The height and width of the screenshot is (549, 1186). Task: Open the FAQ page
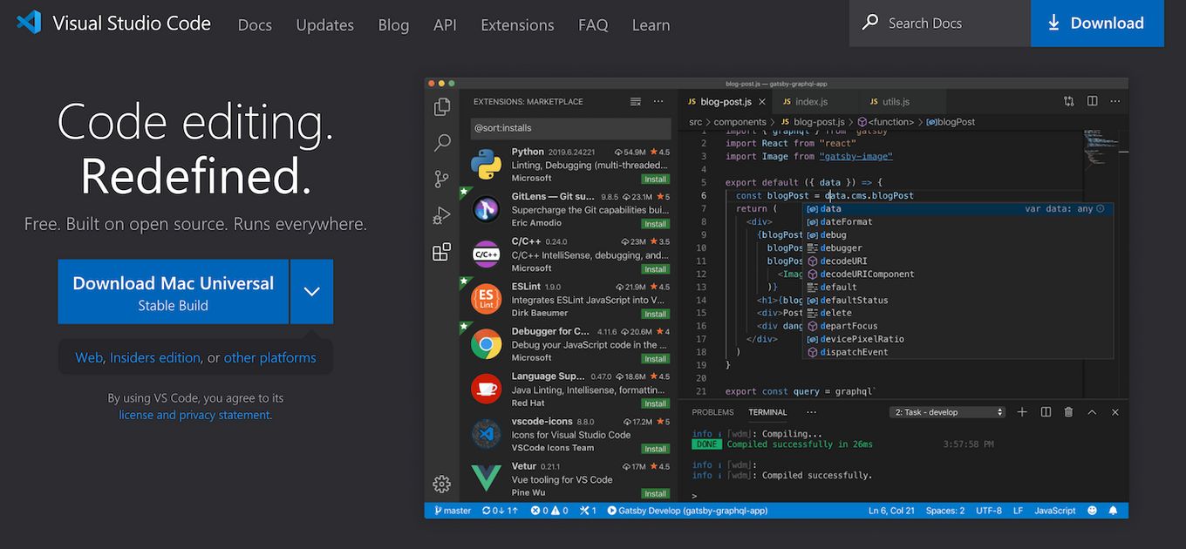(x=593, y=25)
